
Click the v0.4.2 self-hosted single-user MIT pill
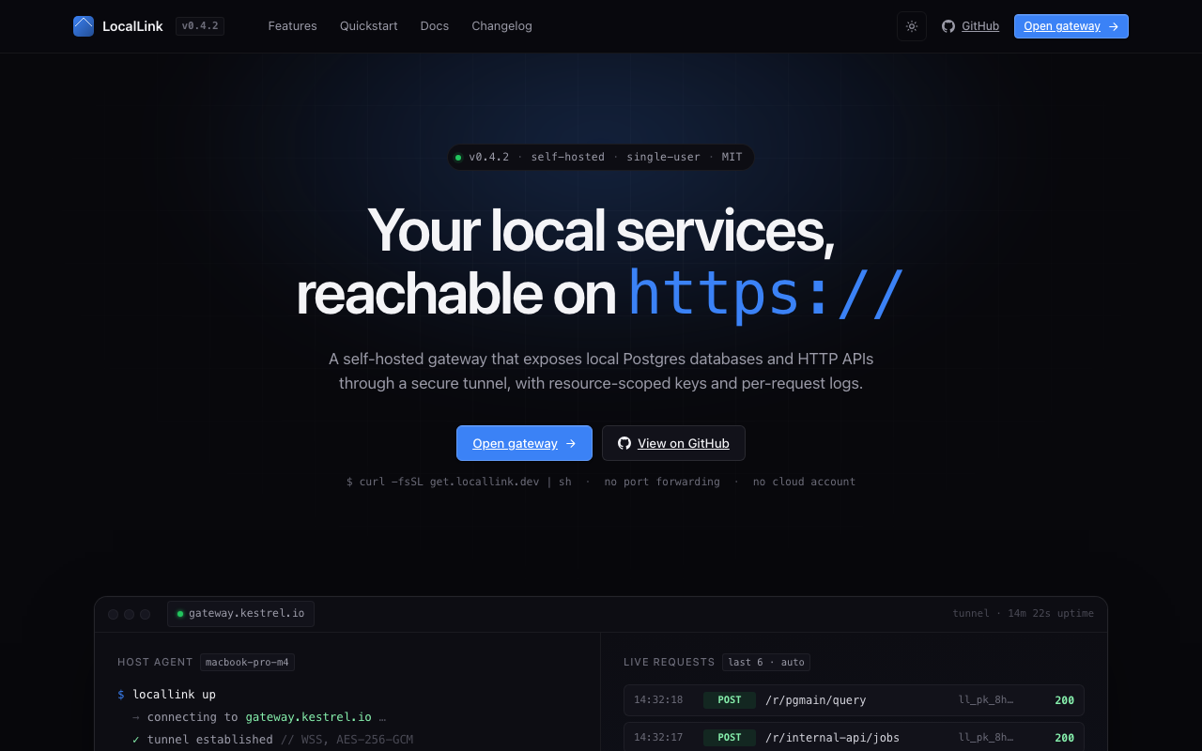click(601, 158)
